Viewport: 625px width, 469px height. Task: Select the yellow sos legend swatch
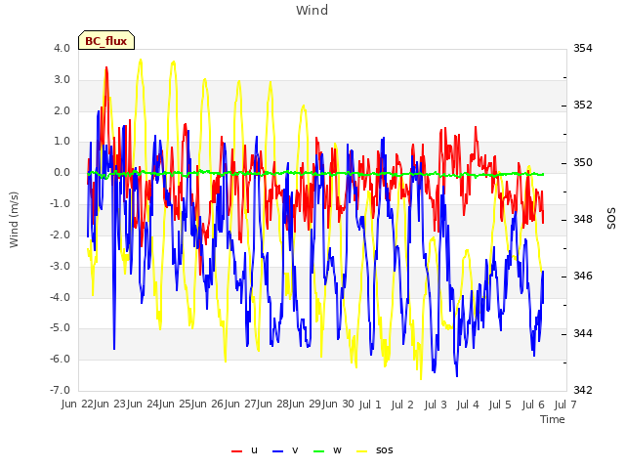[362, 451]
